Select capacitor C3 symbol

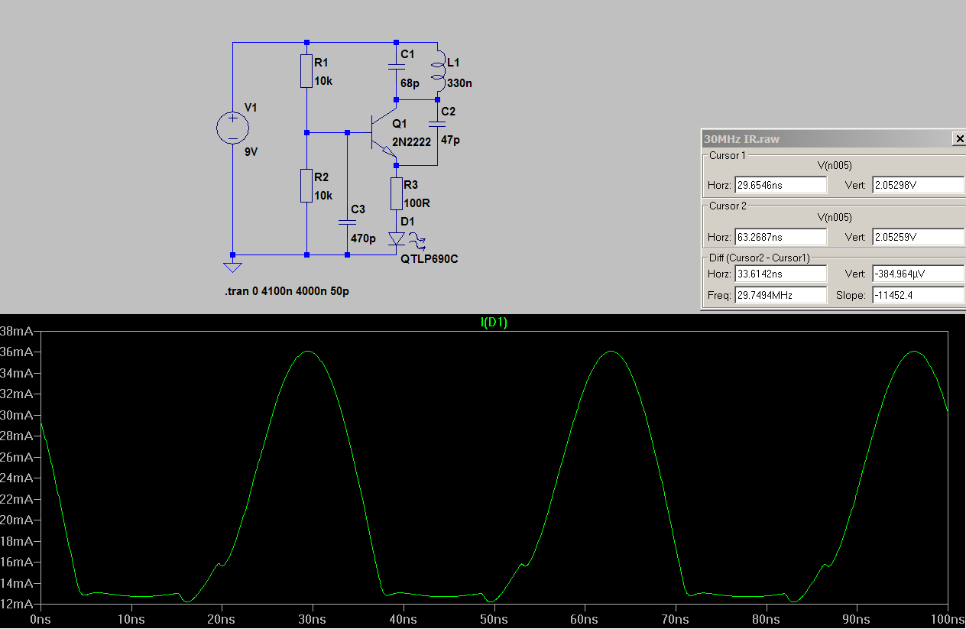pos(347,222)
